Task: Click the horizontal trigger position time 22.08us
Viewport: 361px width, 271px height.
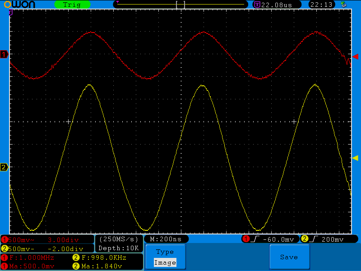Action: pyautogui.click(x=277, y=5)
